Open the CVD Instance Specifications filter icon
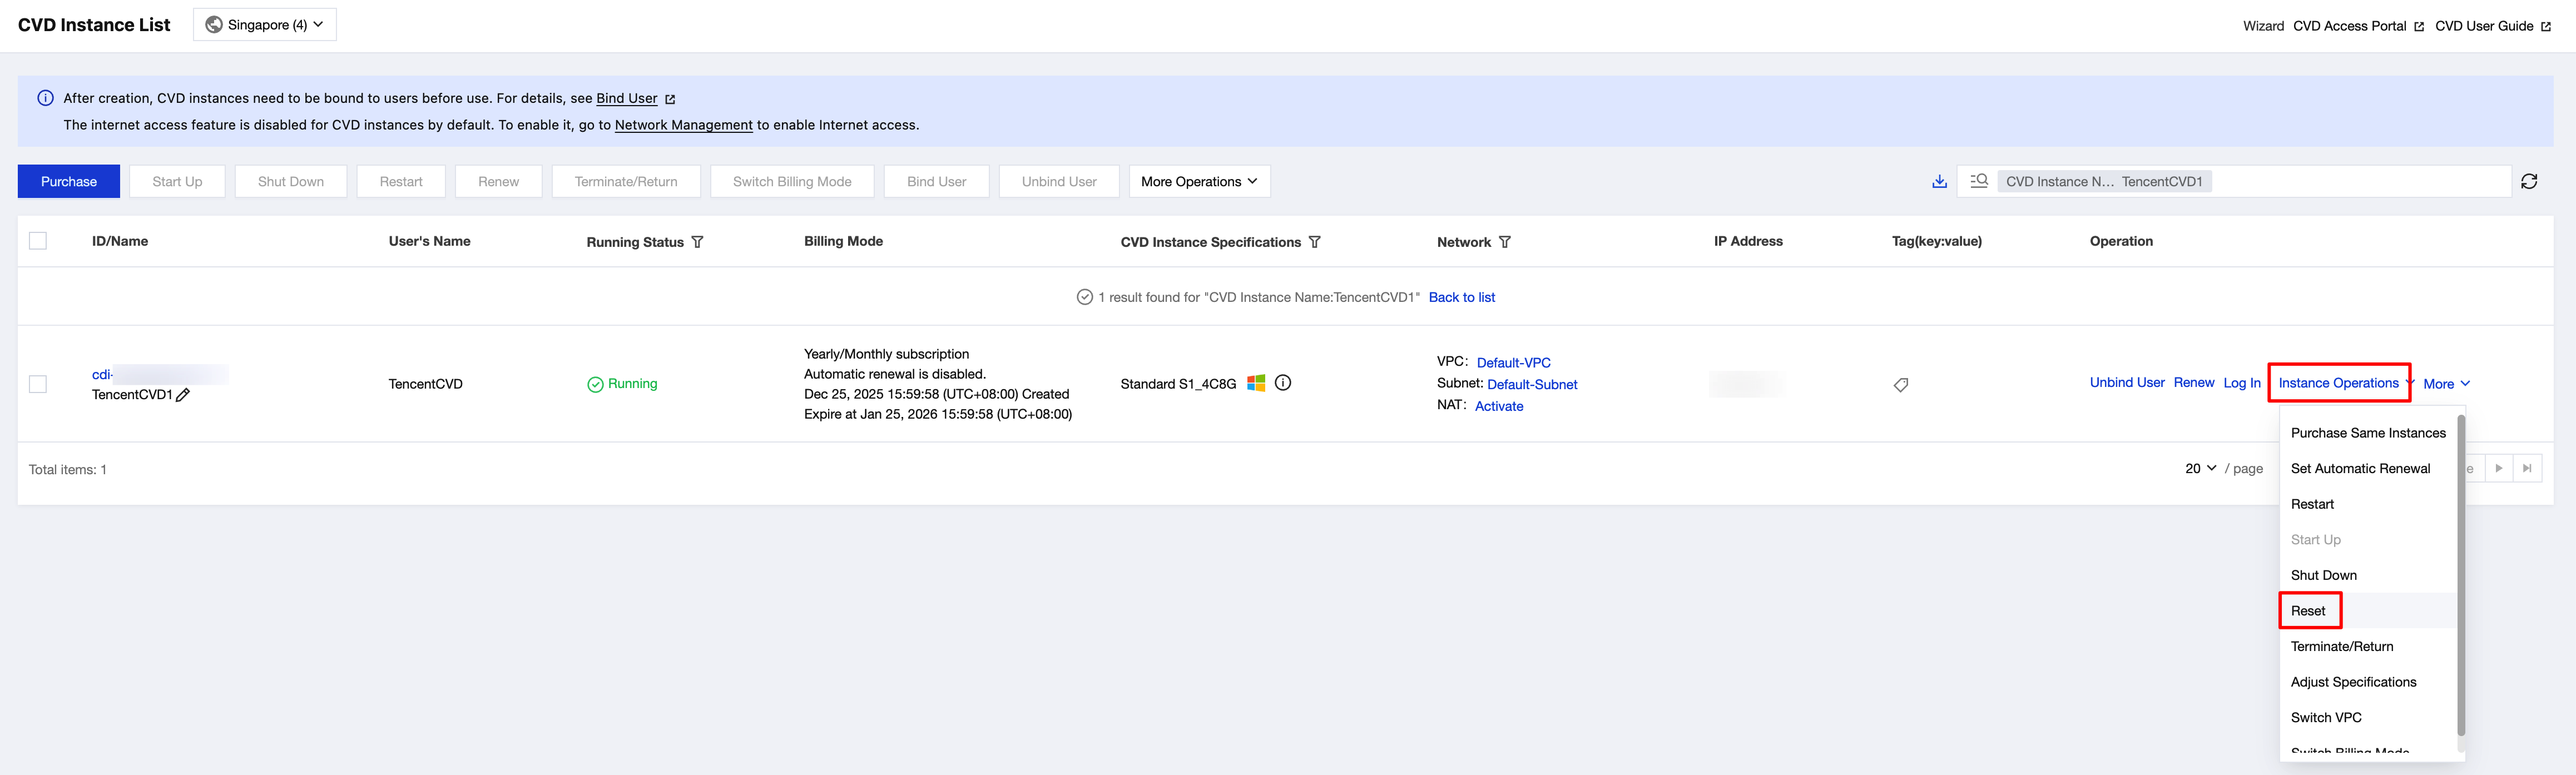This screenshot has width=2576, height=775. tap(1315, 242)
